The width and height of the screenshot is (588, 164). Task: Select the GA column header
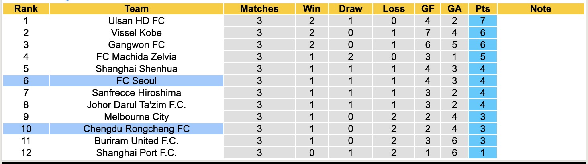pyautogui.click(x=454, y=9)
